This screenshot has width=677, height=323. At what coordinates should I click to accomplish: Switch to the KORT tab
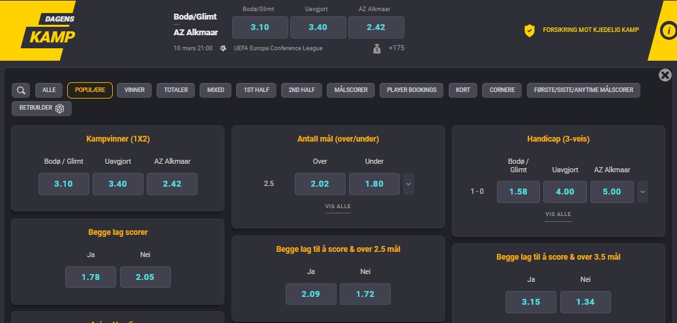click(463, 90)
